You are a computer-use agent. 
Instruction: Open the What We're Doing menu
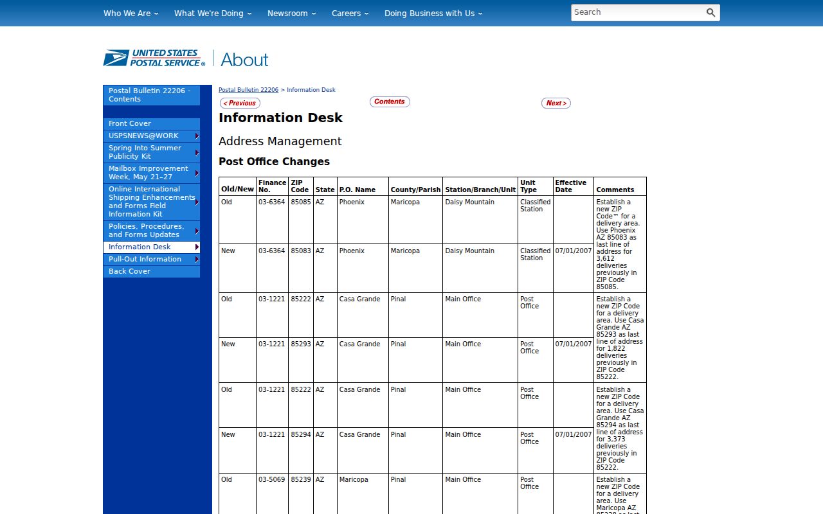click(213, 13)
